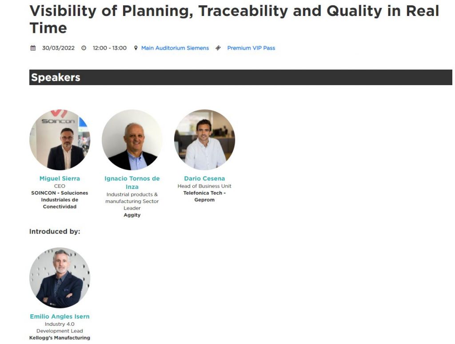Click the ticket icon before Premium VIP Pass

(x=218, y=48)
